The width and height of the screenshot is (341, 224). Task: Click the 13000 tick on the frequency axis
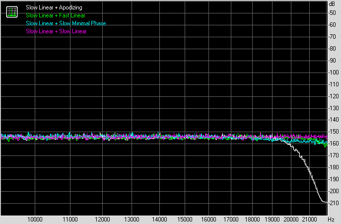coord(130,219)
